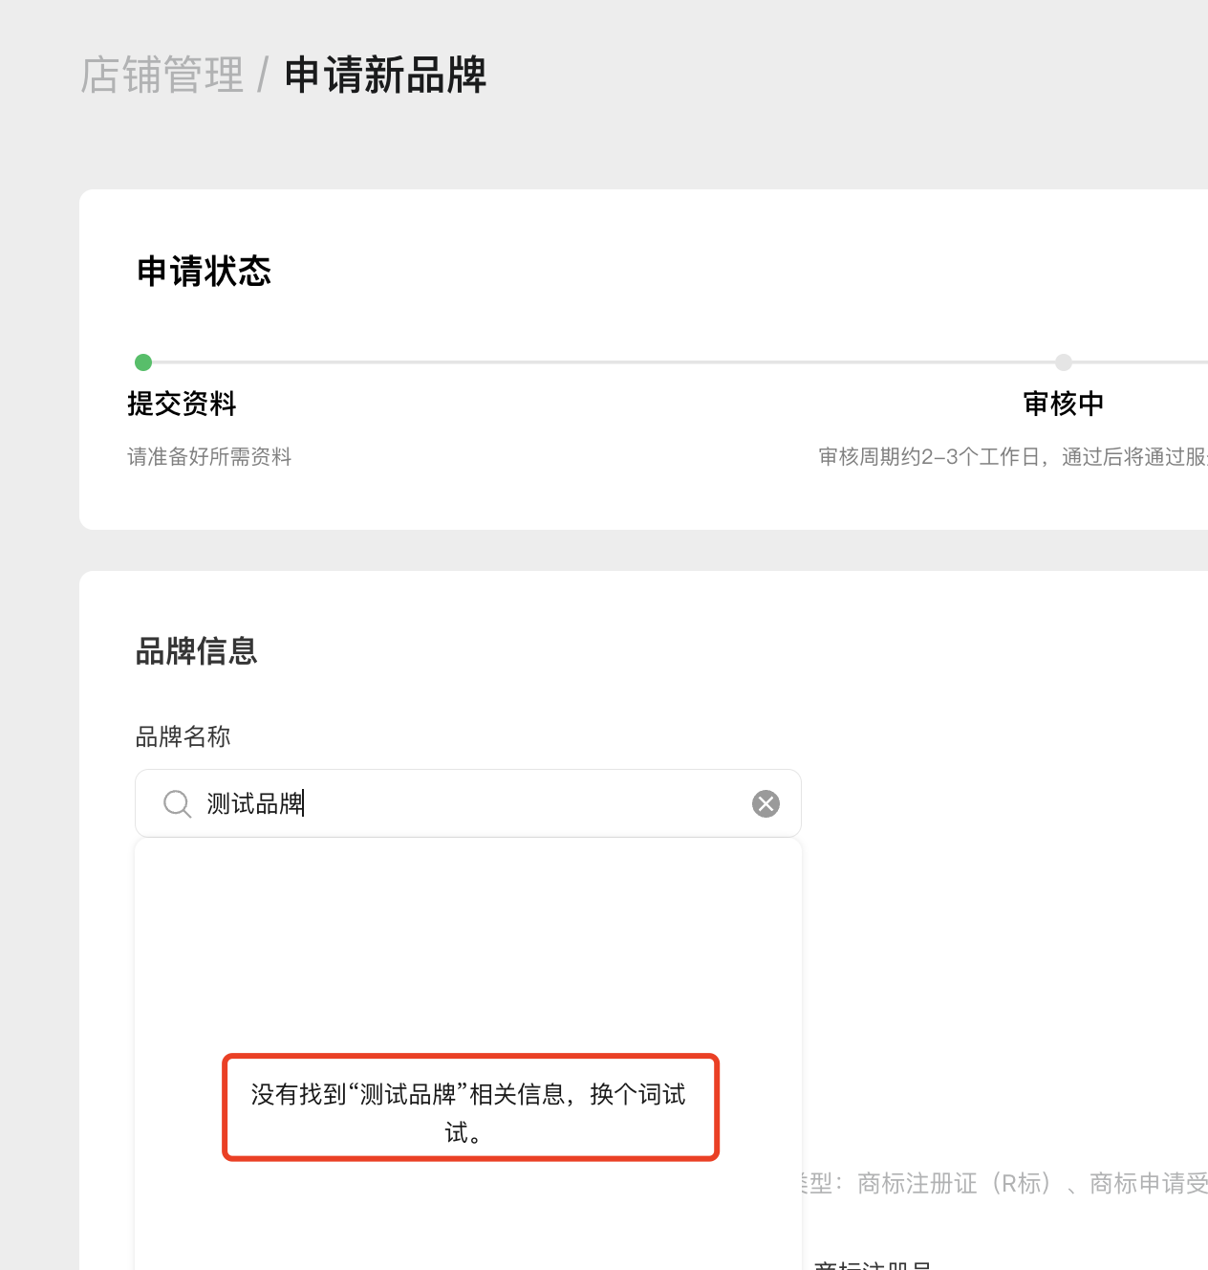Click the grey 审核中 step dot
Screen dimensions: 1208x1270
point(1064,362)
